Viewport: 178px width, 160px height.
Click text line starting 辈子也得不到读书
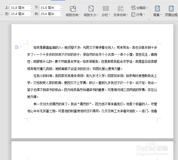tap(92, 90)
